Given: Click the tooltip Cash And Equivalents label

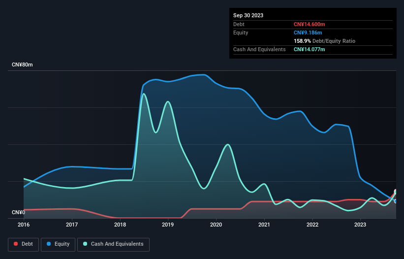Looking at the screenshot, I should pyautogui.click(x=259, y=49).
